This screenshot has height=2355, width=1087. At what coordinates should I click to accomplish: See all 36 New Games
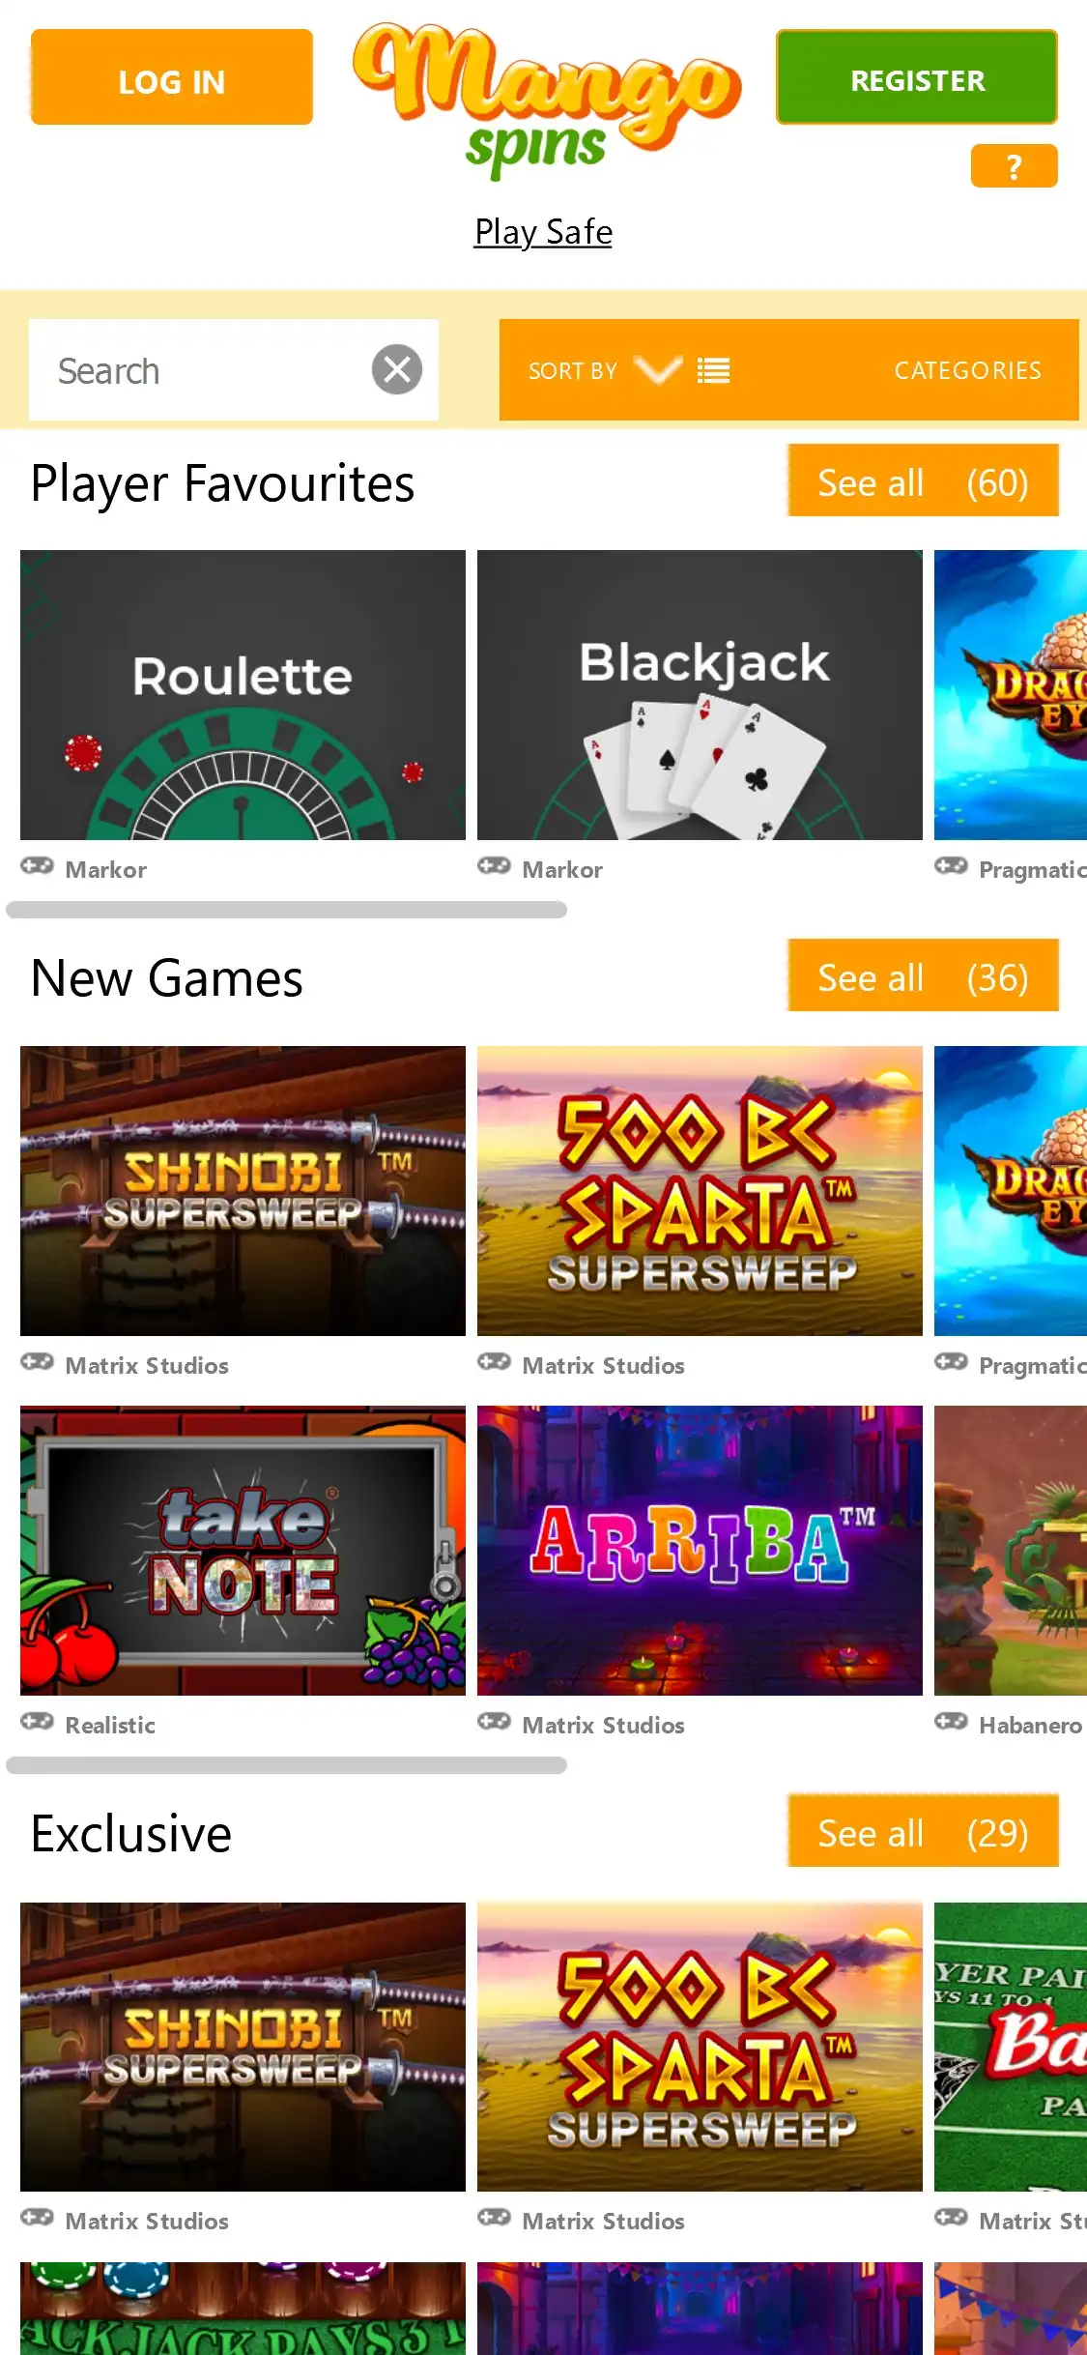pos(923,975)
